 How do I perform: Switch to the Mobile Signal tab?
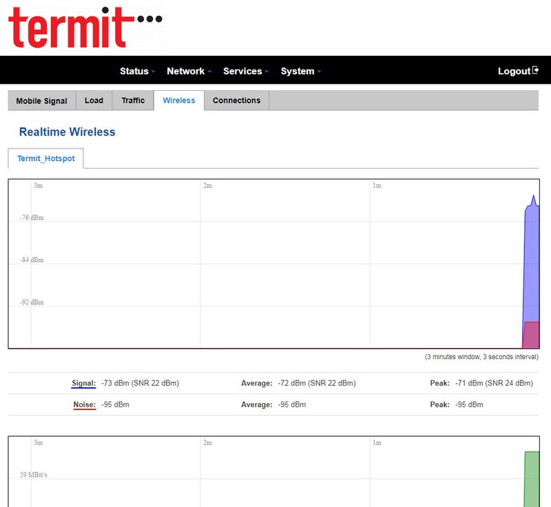pos(41,100)
